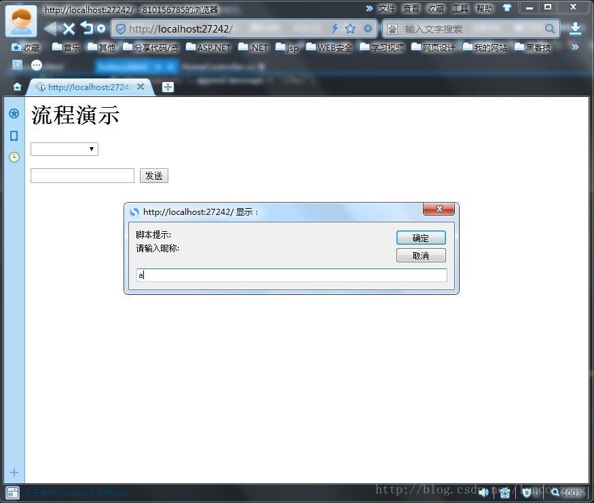Expand the address bar history dropdown

(x=368, y=28)
